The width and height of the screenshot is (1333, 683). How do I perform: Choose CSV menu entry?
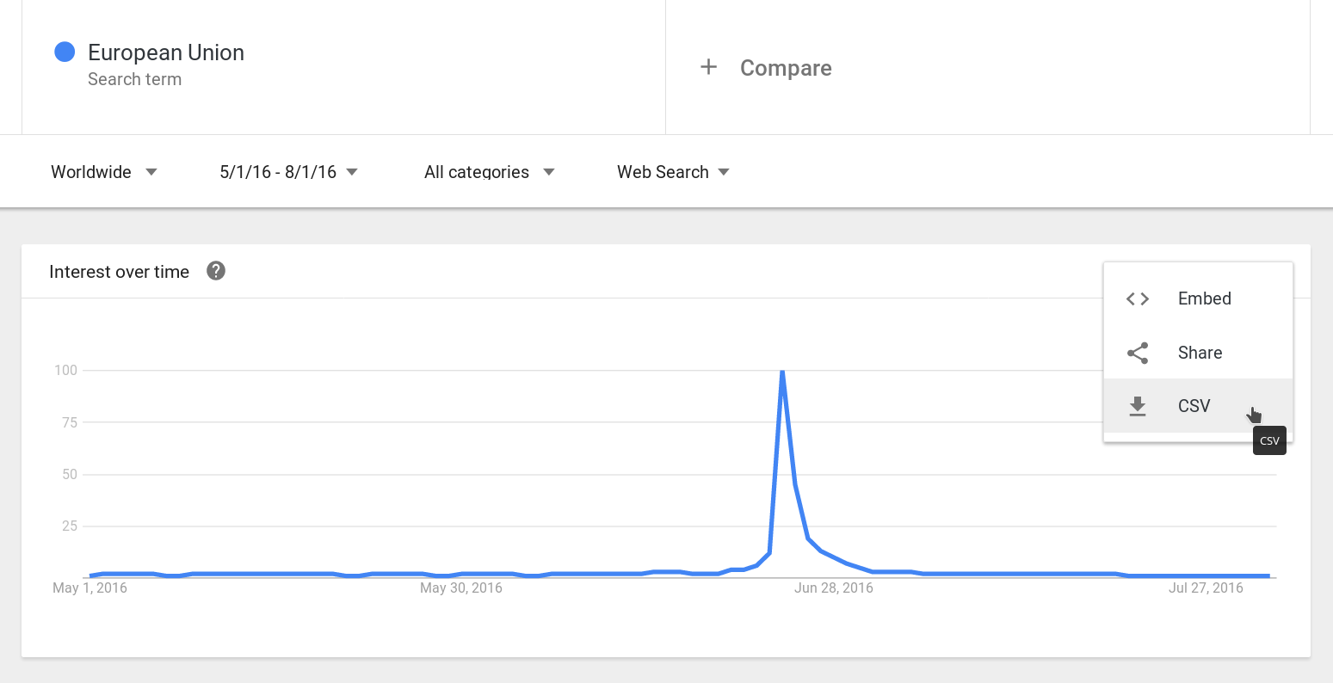[1198, 406]
